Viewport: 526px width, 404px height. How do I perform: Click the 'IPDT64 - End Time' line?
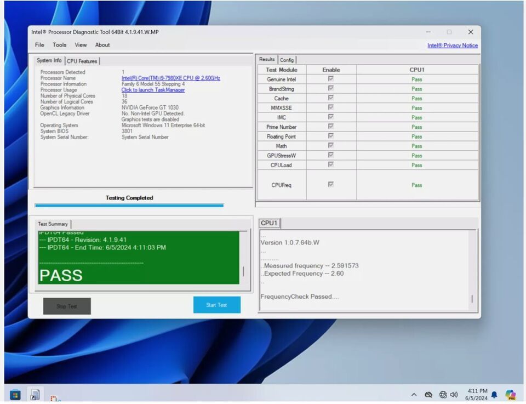[x=102, y=248]
